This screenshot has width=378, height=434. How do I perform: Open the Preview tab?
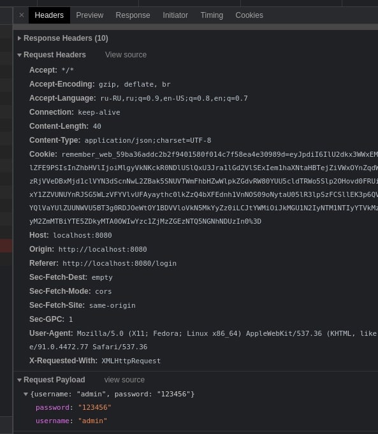click(90, 15)
